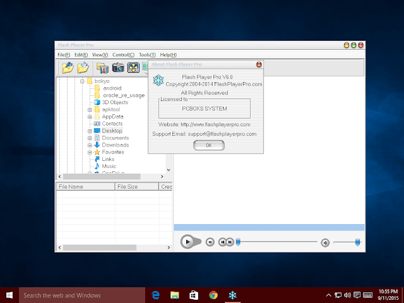Open Google Chrome from the taskbar
This screenshot has height=303, width=404.
(213, 295)
